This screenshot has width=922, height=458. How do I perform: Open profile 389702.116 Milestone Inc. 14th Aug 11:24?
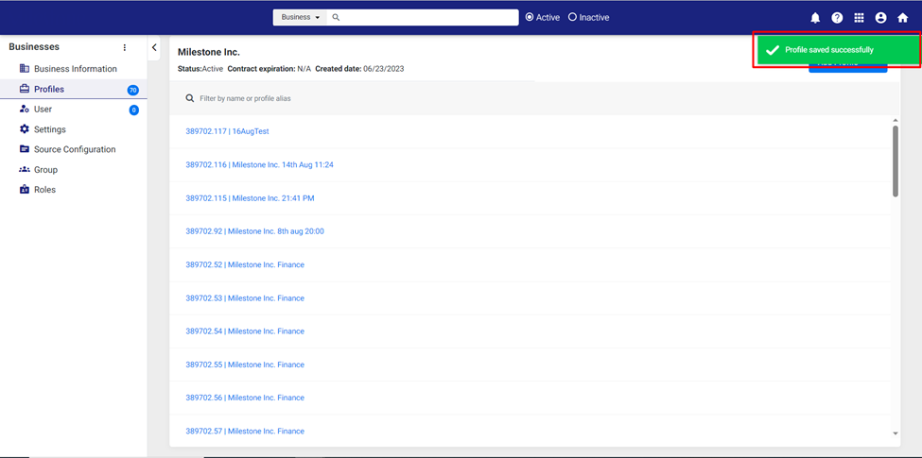pyautogui.click(x=259, y=165)
